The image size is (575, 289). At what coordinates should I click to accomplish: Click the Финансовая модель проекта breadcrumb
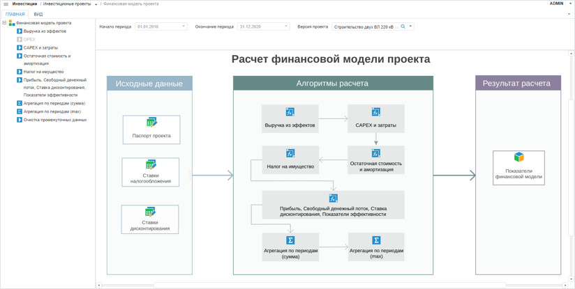pyautogui.click(x=131, y=4)
